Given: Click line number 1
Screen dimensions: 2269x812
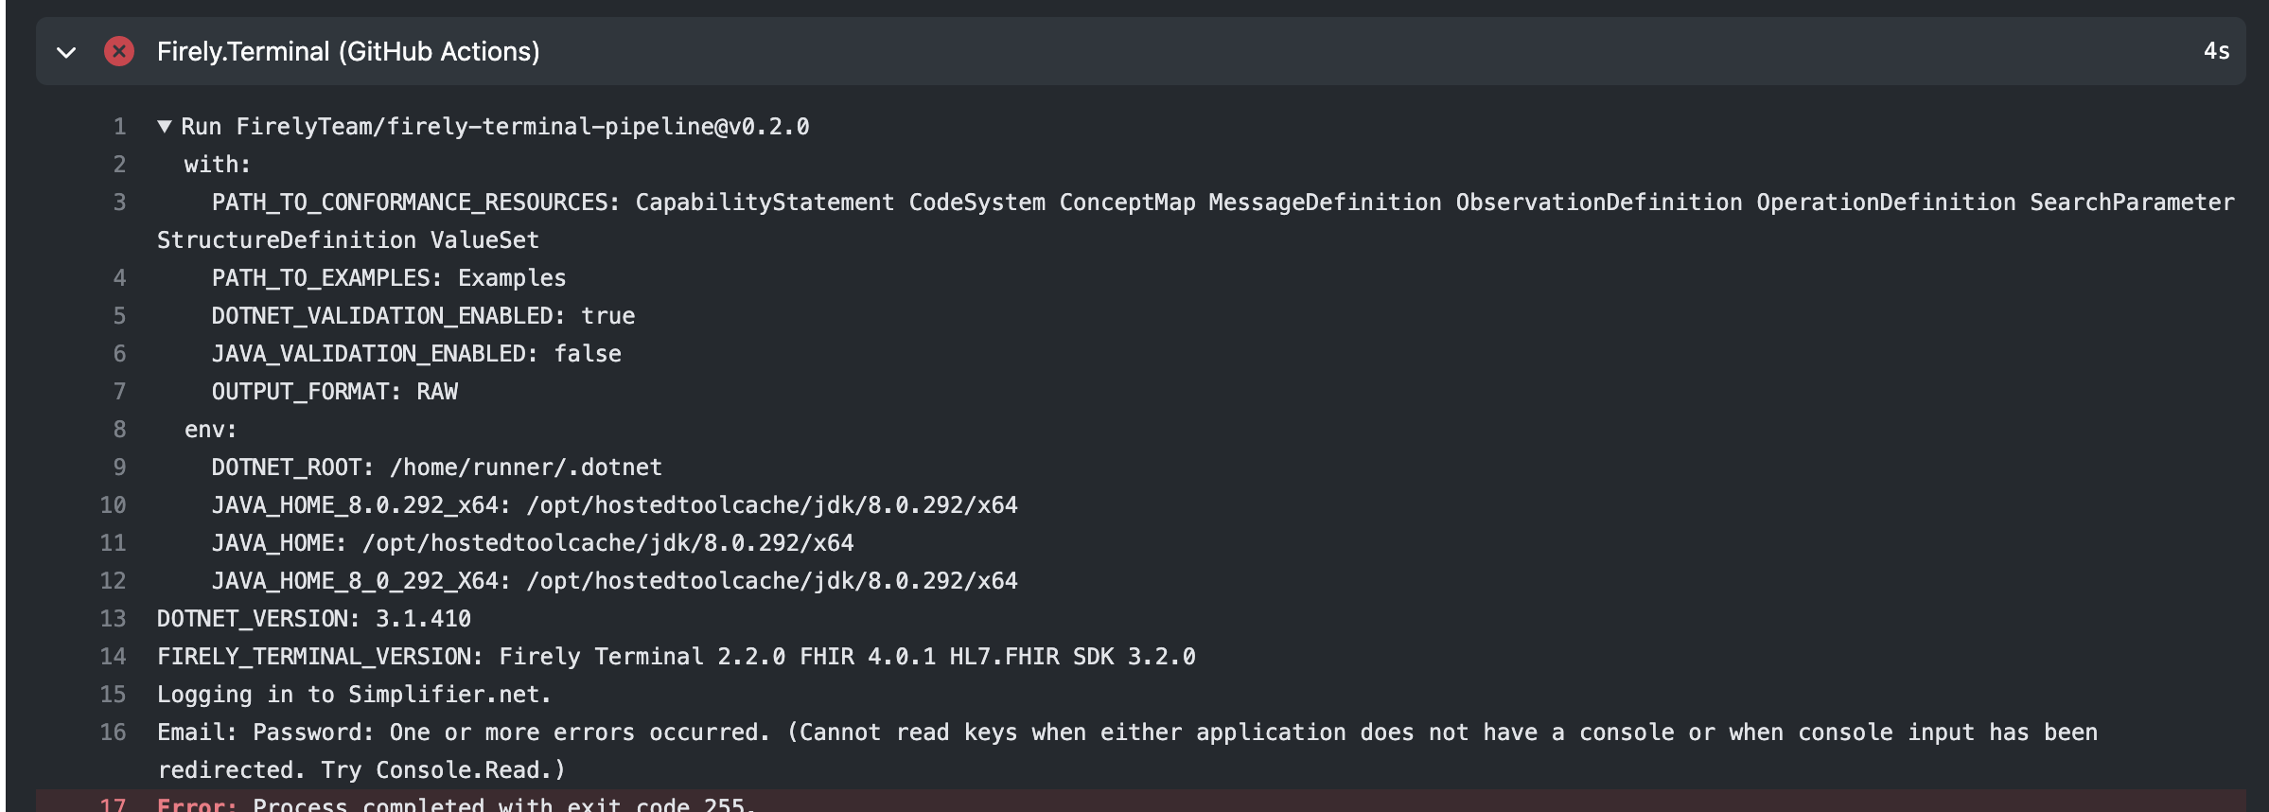Looking at the screenshot, I should pos(119,127).
